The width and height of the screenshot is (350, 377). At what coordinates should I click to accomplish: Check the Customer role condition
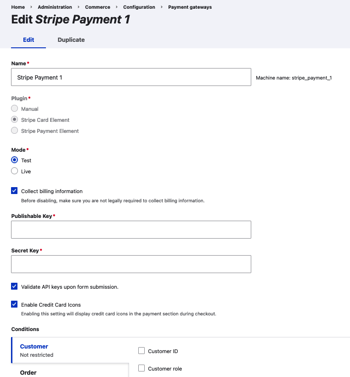[141, 368]
